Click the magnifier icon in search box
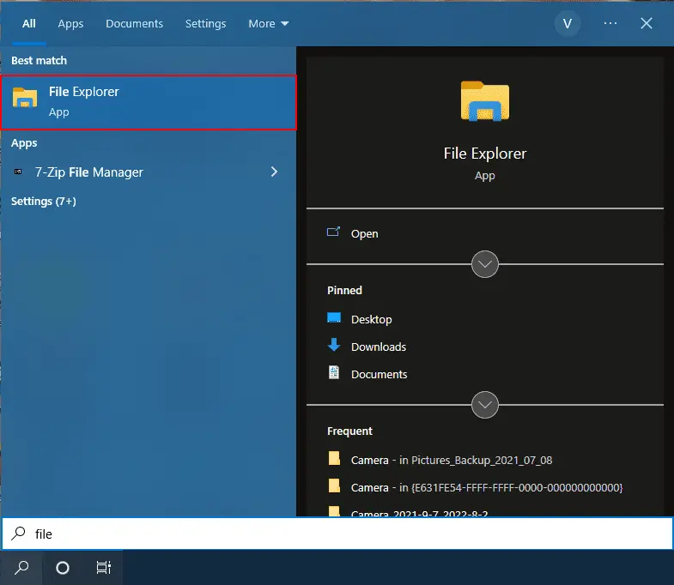 pos(19,534)
